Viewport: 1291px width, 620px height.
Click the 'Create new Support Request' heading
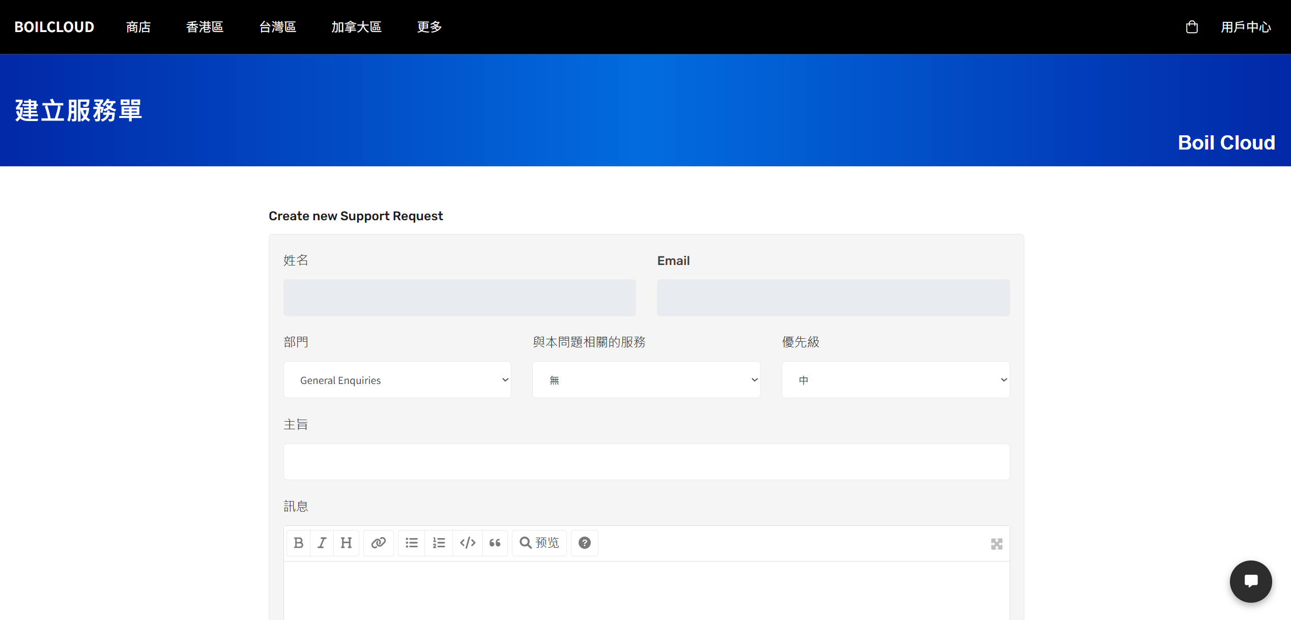tap(356, 216)
